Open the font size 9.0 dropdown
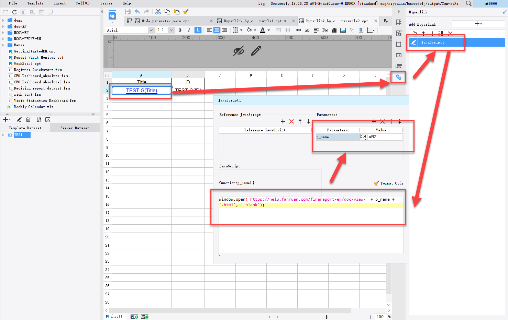The image size is (508, 320). [172, 30]
